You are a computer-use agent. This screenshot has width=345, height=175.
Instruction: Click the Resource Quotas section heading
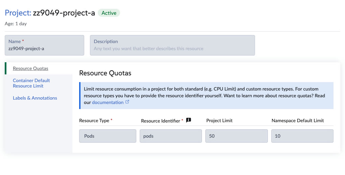pos(105,73)
